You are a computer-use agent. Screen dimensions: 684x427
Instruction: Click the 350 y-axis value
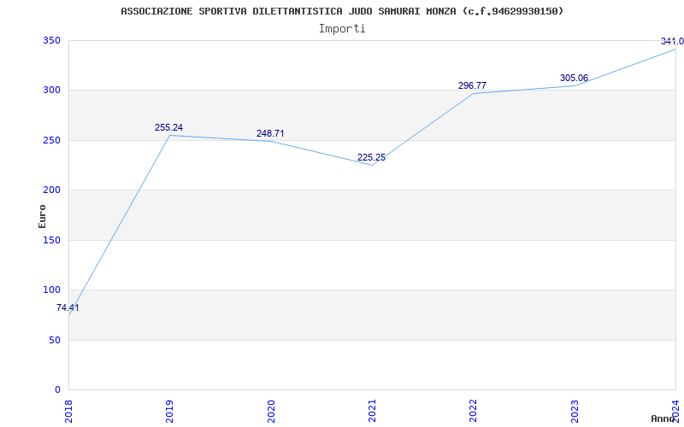(51, 41)
